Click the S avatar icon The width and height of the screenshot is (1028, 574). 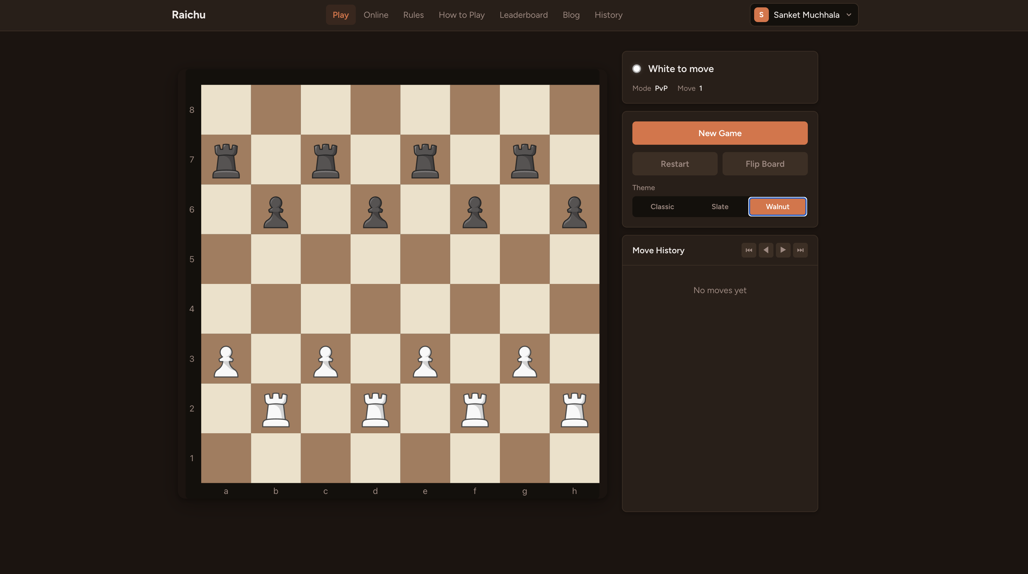click(x=761, y=15)
